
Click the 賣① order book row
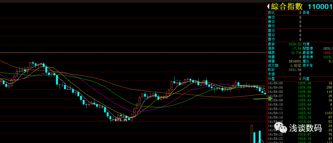click(x=300, y=26)
